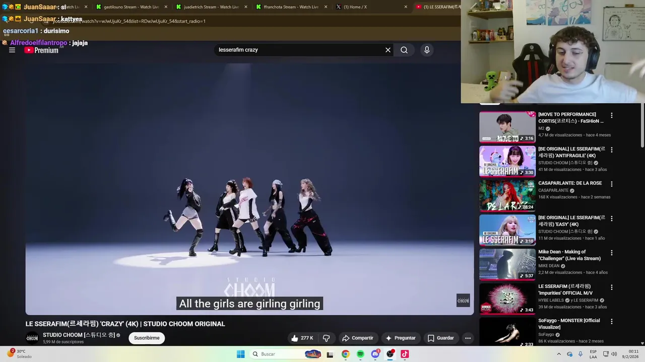Start voice search with the microphone
645x362 pixels.
[x=427, y=50]
